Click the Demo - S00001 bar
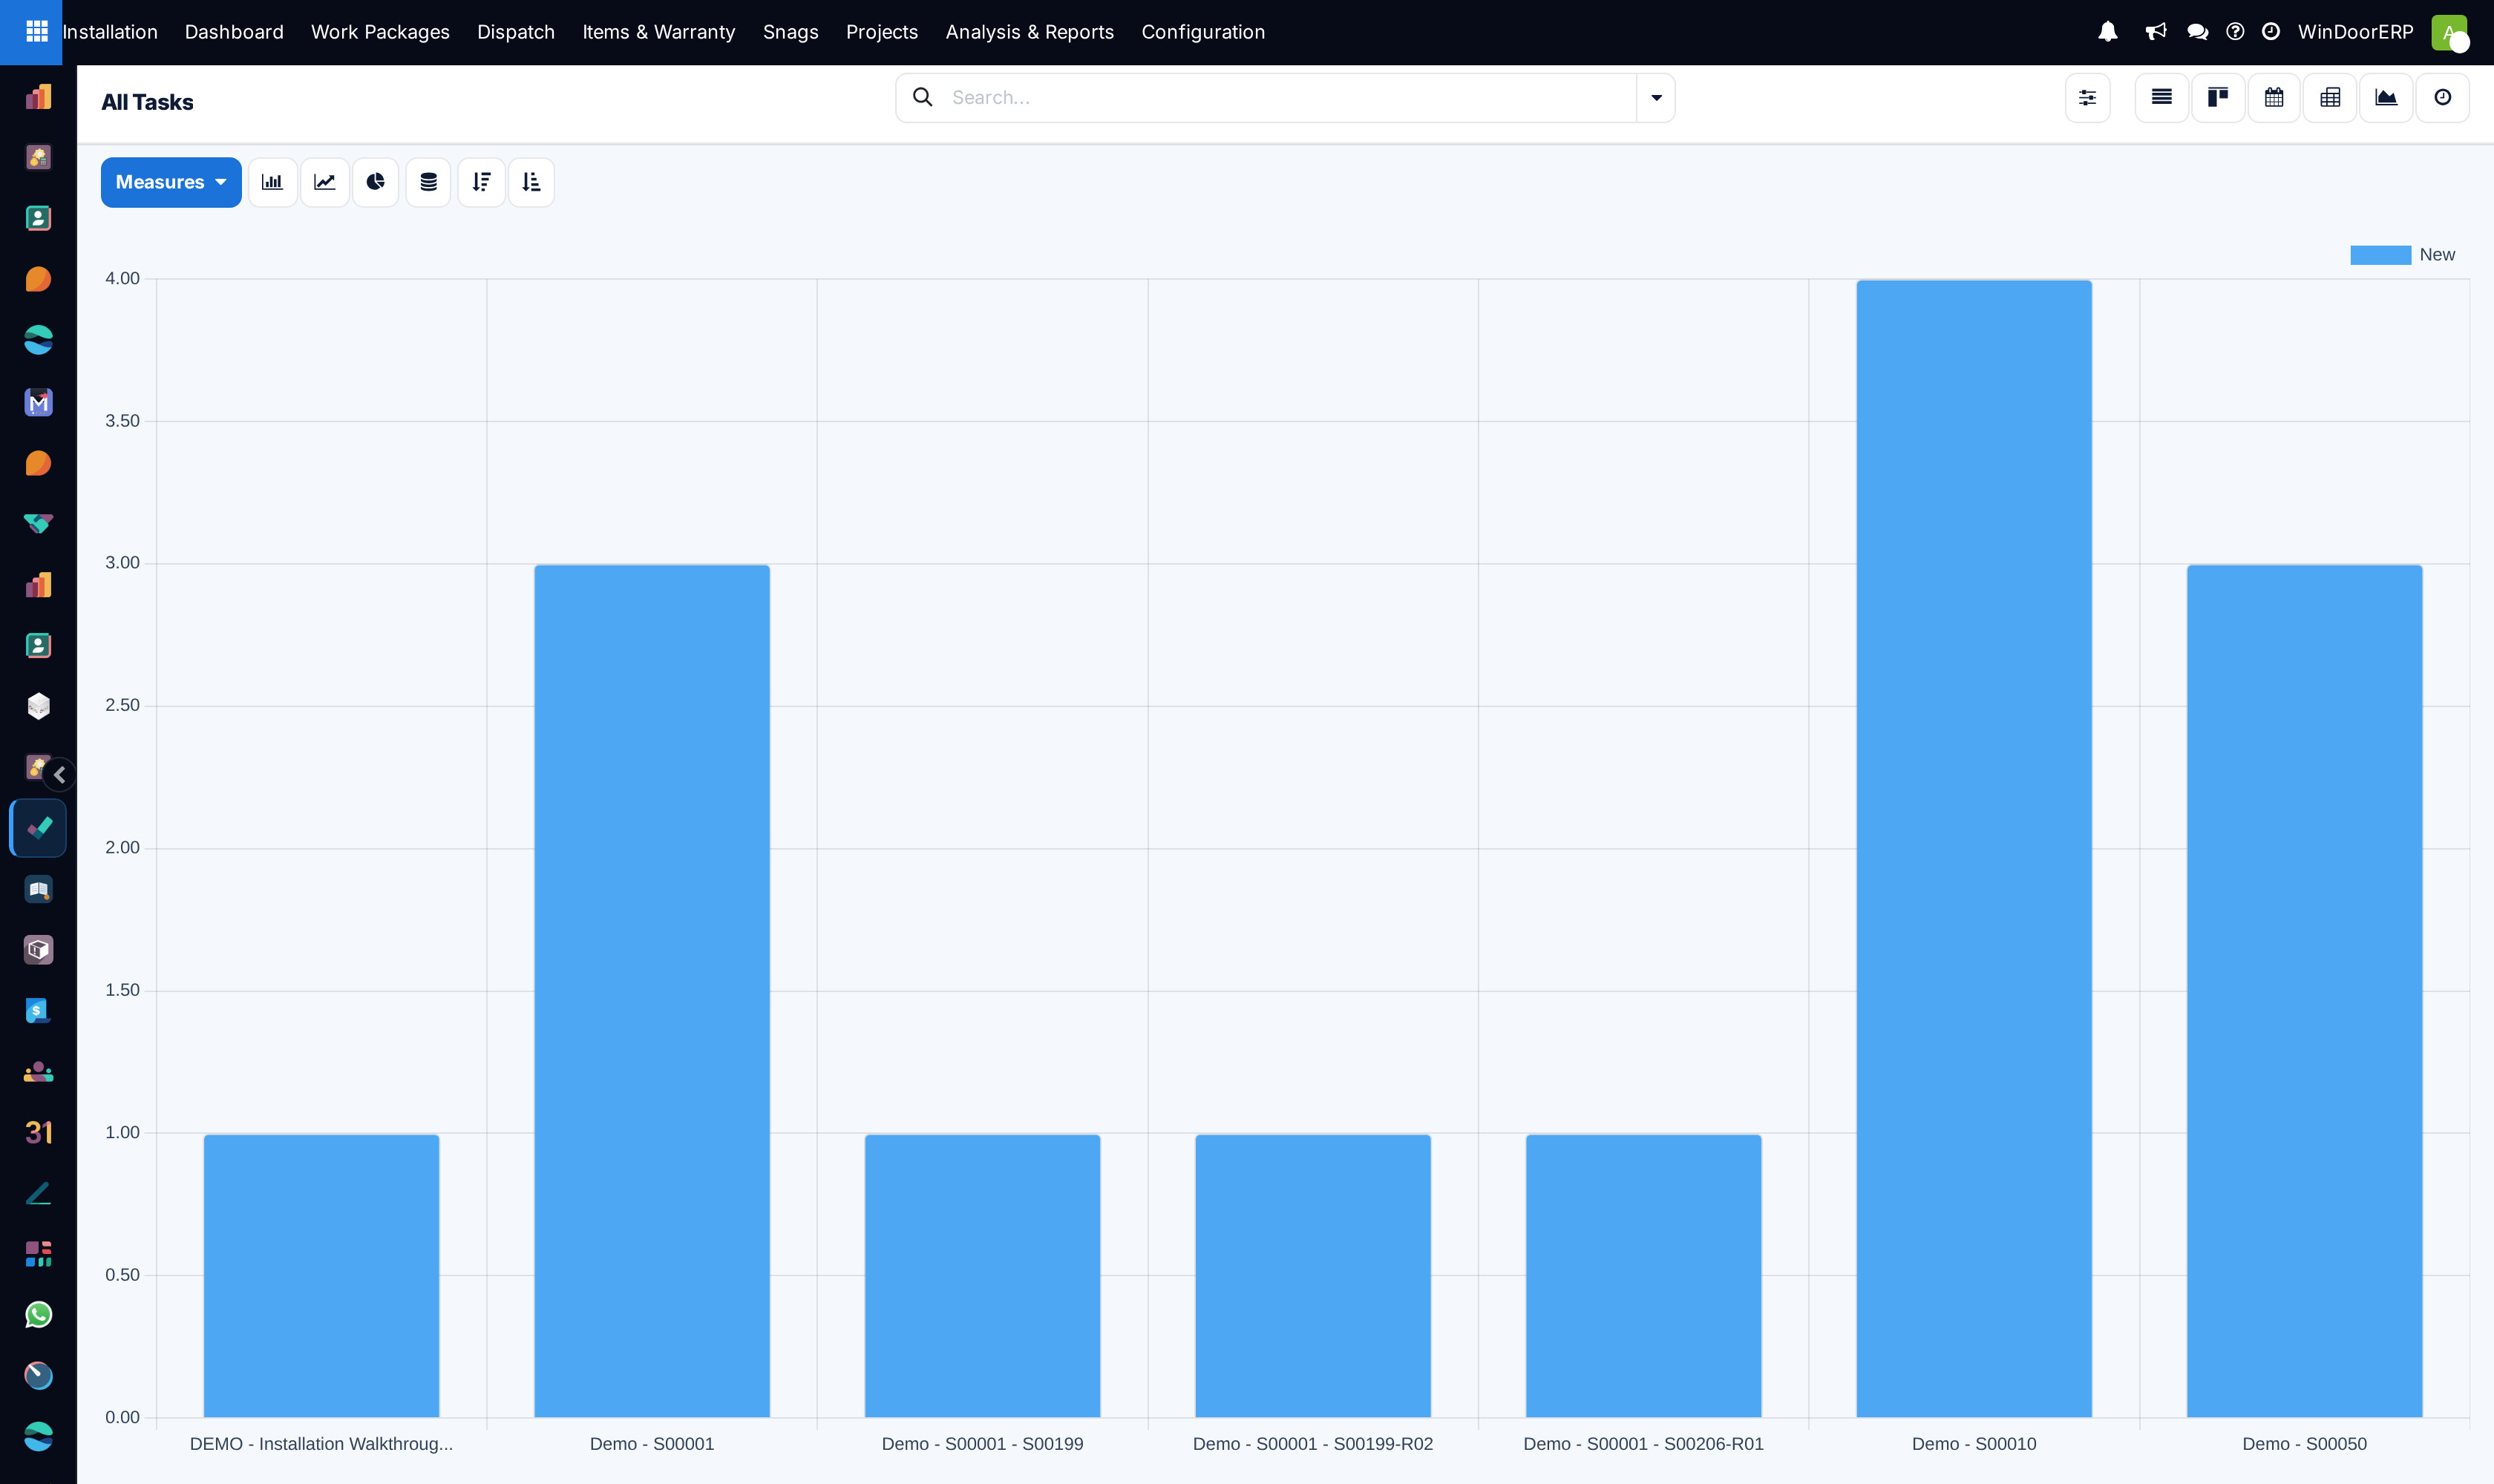 point(652,991)
